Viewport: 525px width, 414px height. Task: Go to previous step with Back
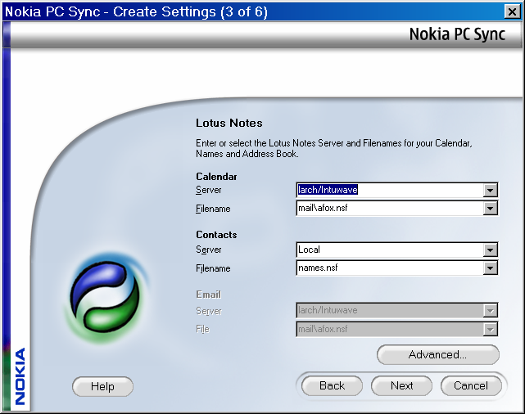(332, 385)
